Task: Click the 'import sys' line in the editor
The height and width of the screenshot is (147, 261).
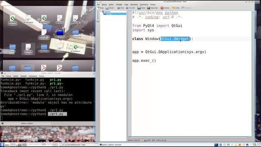Action: [x=143, y=30]
